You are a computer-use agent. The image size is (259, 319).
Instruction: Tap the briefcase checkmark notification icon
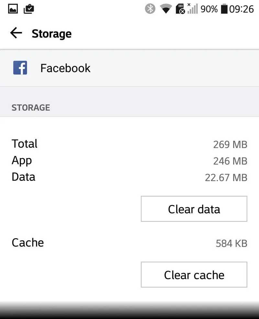[29, 9]
